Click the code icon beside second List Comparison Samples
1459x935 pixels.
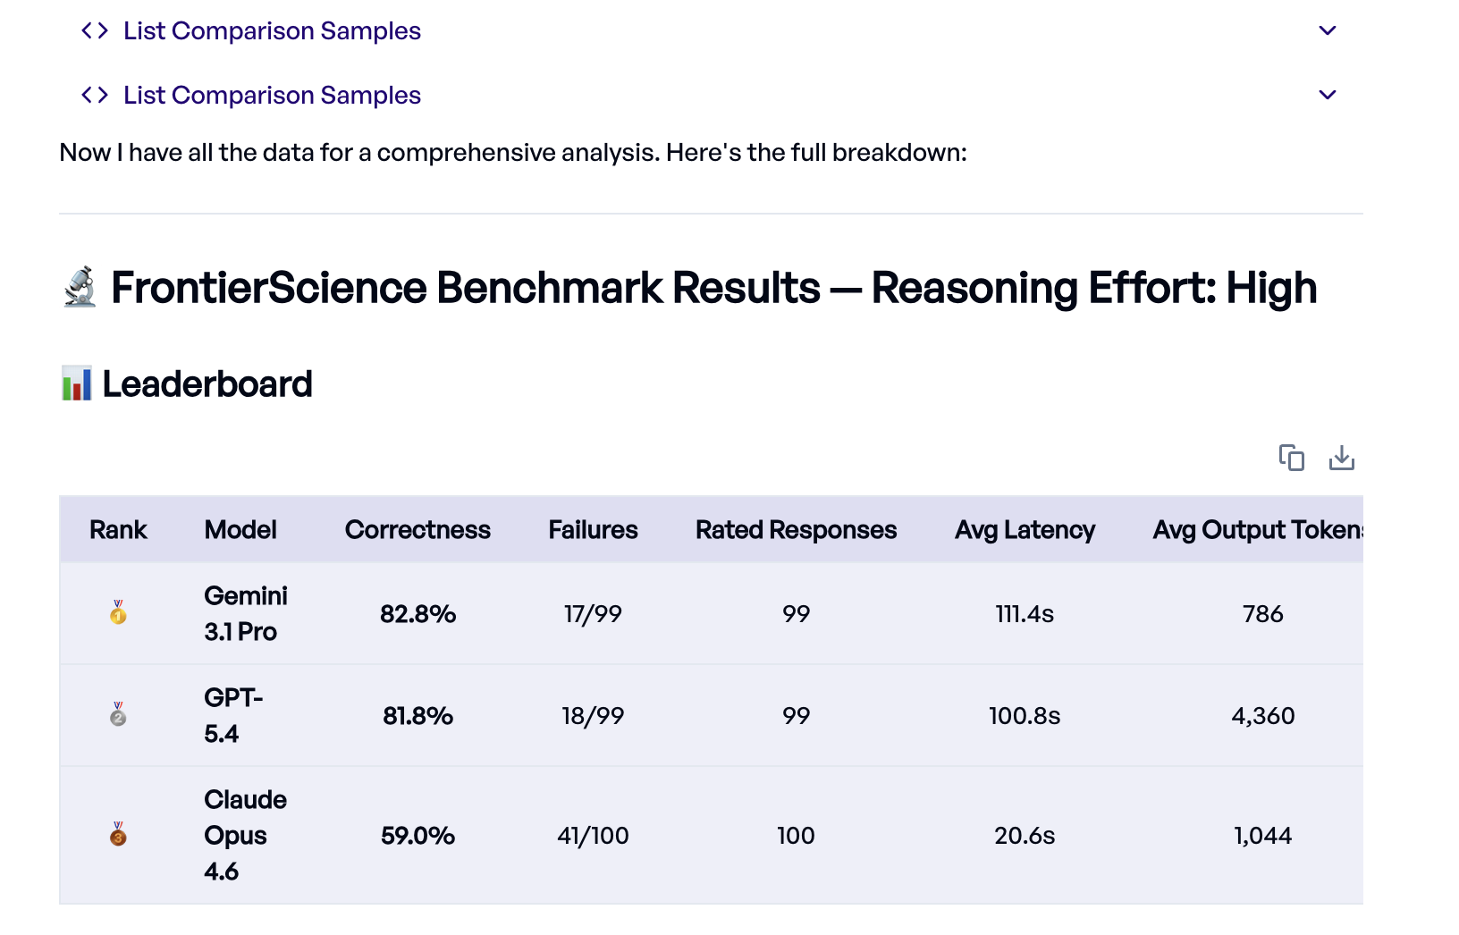coord(93,94)
